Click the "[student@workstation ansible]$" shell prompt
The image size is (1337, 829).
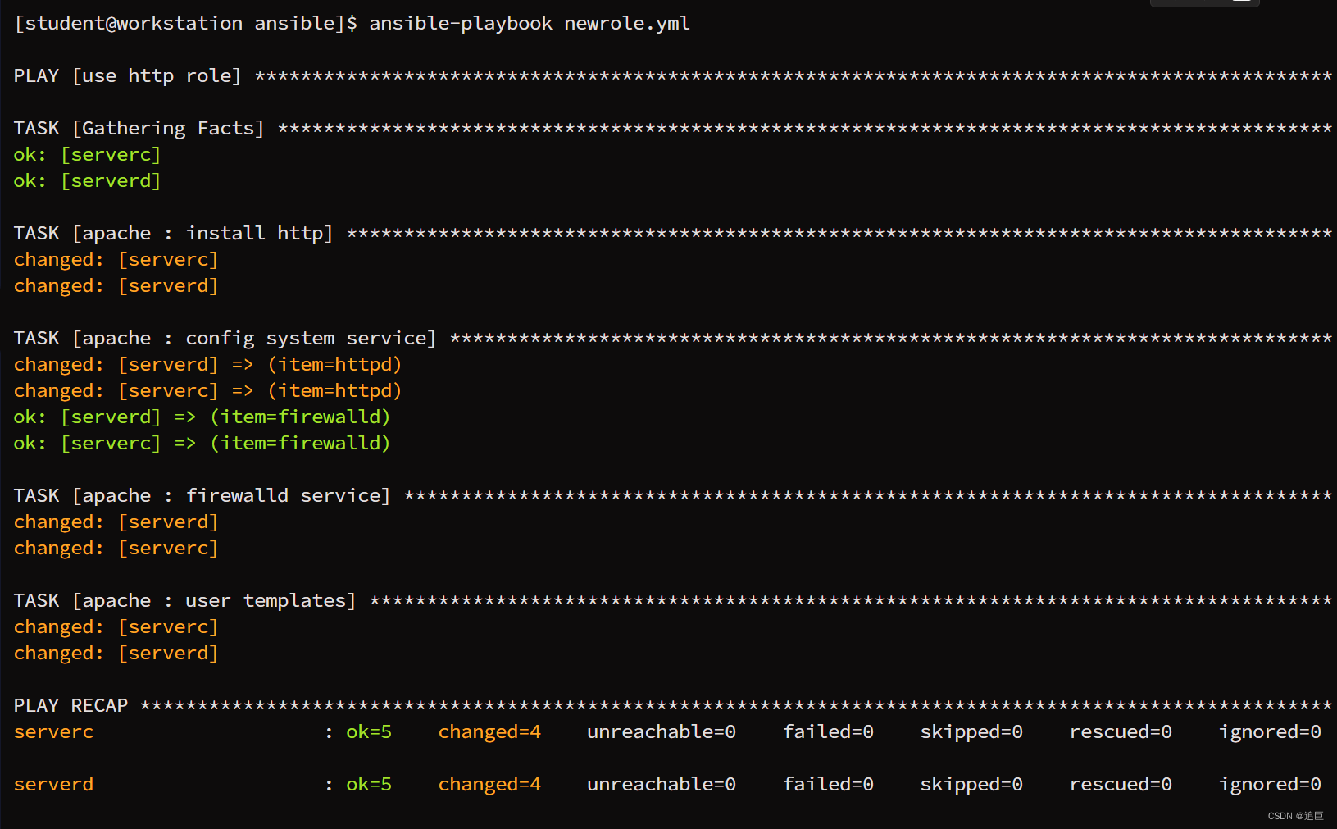[x=186, y=24]
